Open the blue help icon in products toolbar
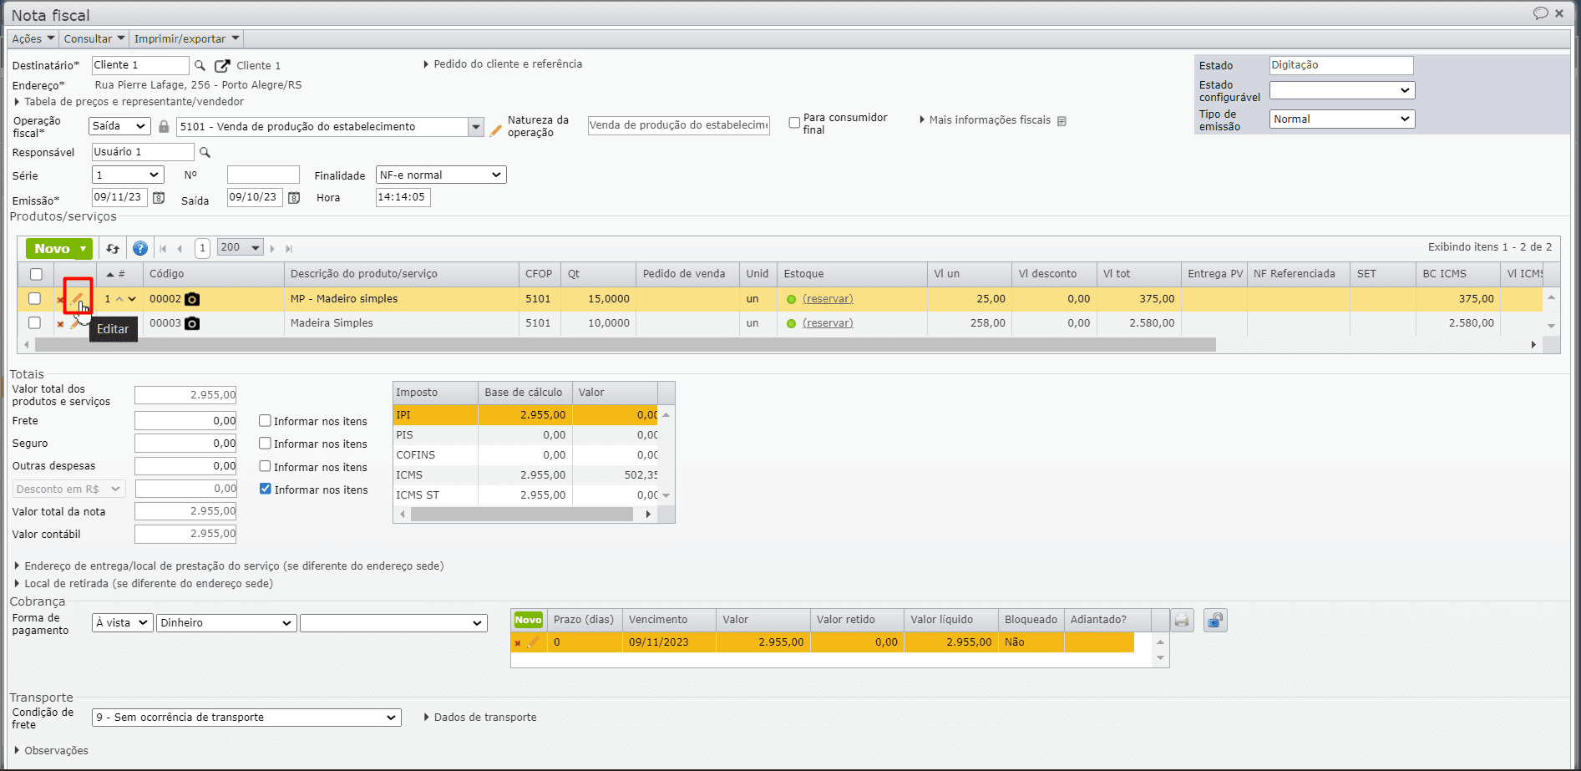1581x771 pixels. tap(140, 248)
